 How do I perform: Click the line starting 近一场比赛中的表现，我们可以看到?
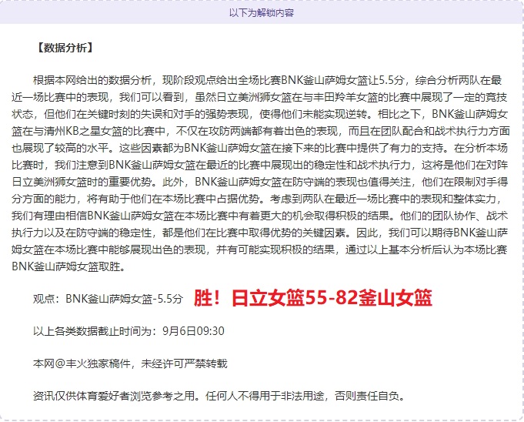click(x=259, y=97)
